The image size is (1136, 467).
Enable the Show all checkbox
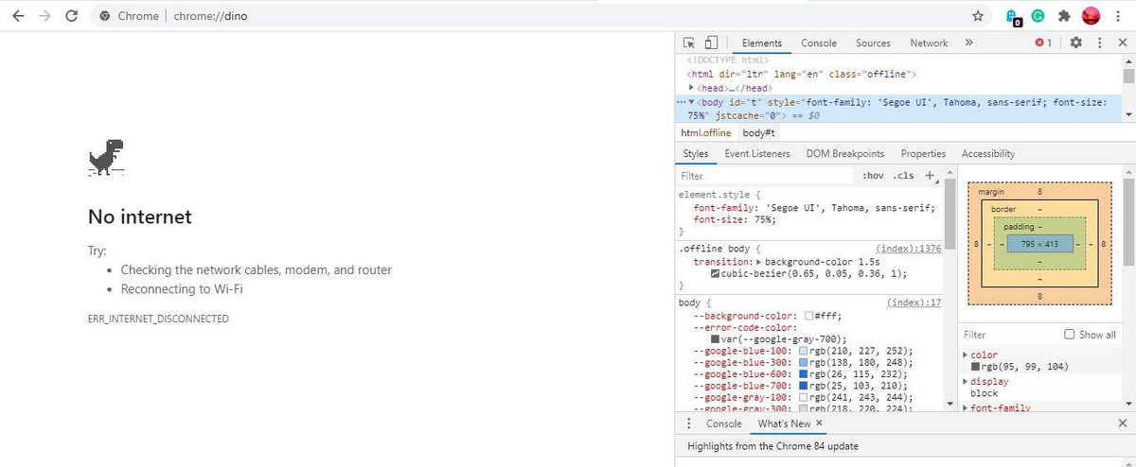(1070, 335)
